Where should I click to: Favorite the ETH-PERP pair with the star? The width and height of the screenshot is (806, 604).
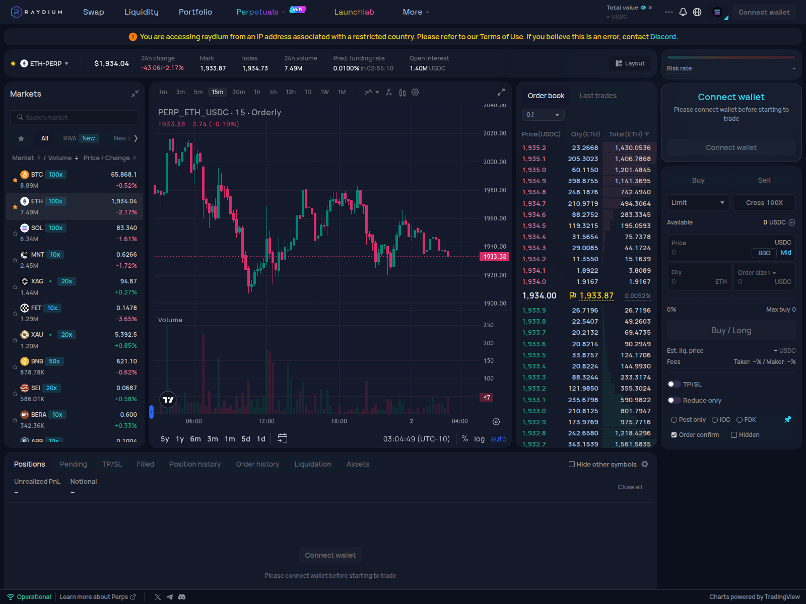[x=13, y=63]
